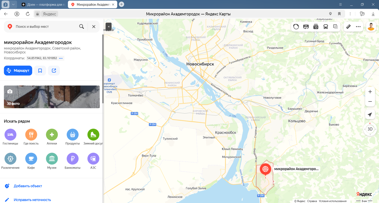This screenshot has width=379, height=203.
Task: Bookmark page in address bar
Action: (x=339, y=14)
